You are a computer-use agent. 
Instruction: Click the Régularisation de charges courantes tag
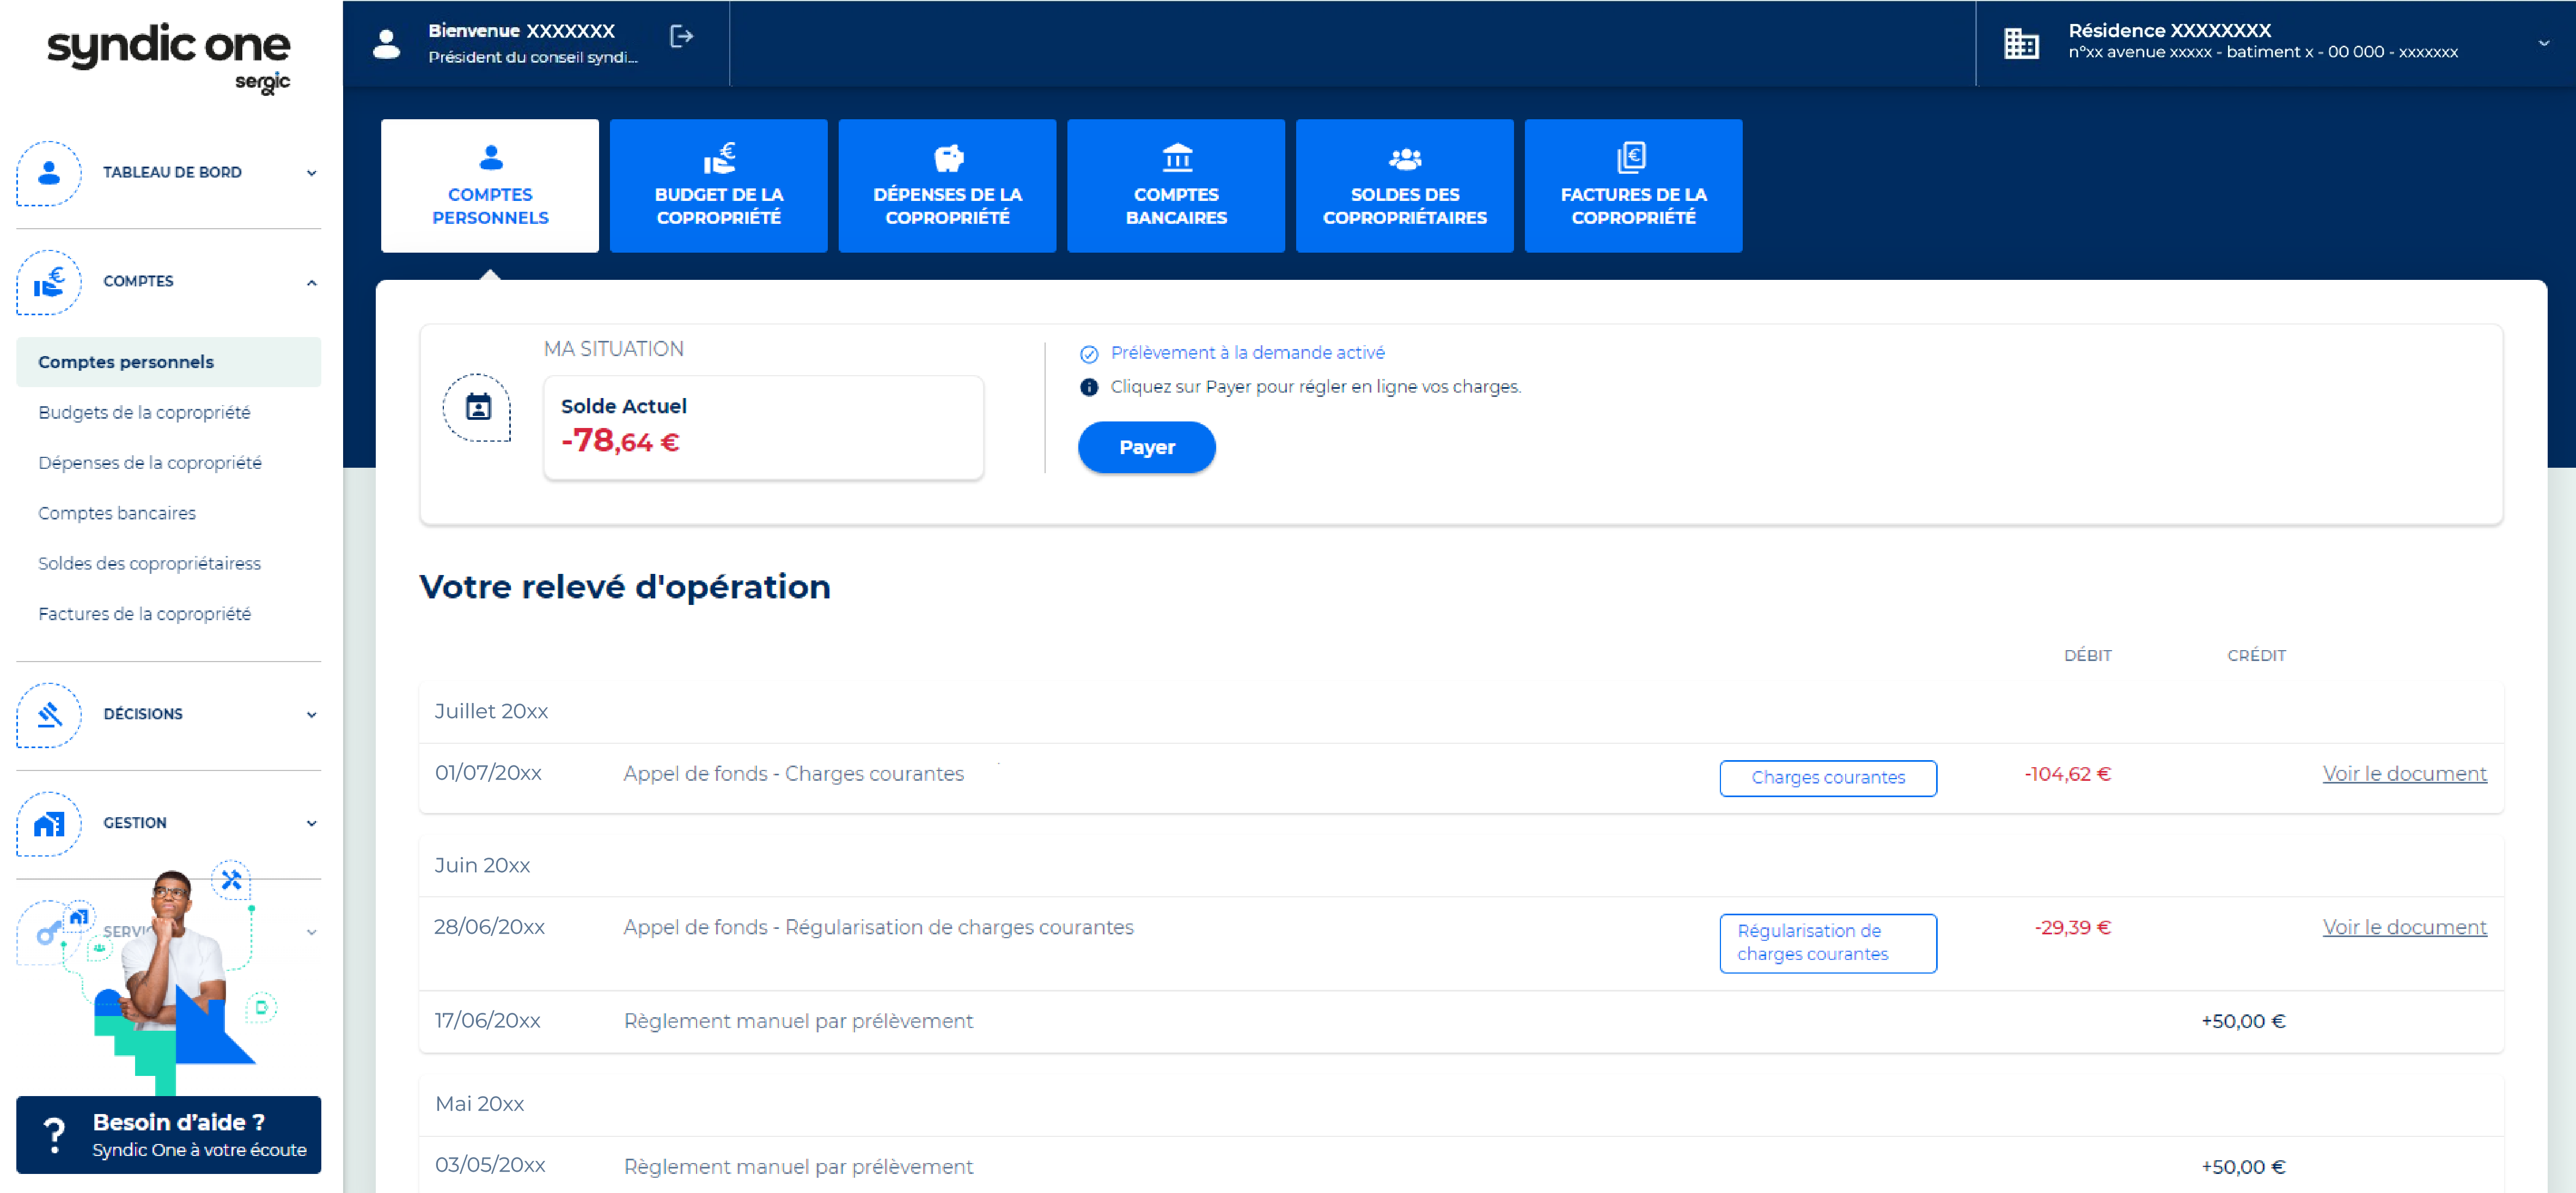[x=1828, y=943]
